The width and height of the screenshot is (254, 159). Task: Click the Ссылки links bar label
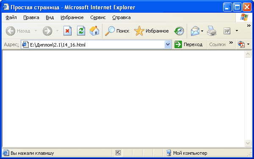pos(217,44)
